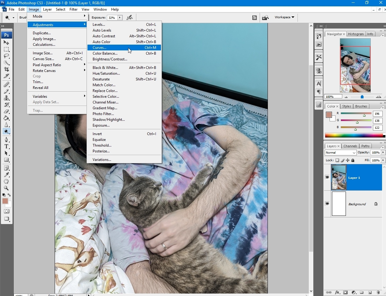Screen dimensions: 386x296
Task: Select the Crop tool in toolbox
Action: 6,70
